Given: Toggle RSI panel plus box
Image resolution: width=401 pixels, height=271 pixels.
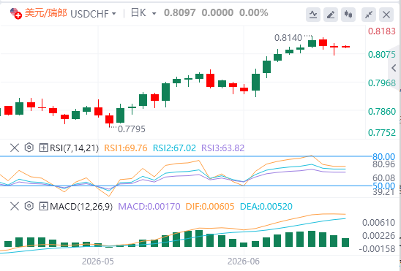Looking at the screenshot, I should click(x=44, y=148).
